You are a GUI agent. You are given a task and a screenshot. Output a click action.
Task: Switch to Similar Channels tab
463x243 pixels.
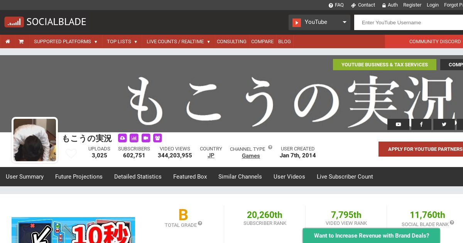tap(240, 177)
